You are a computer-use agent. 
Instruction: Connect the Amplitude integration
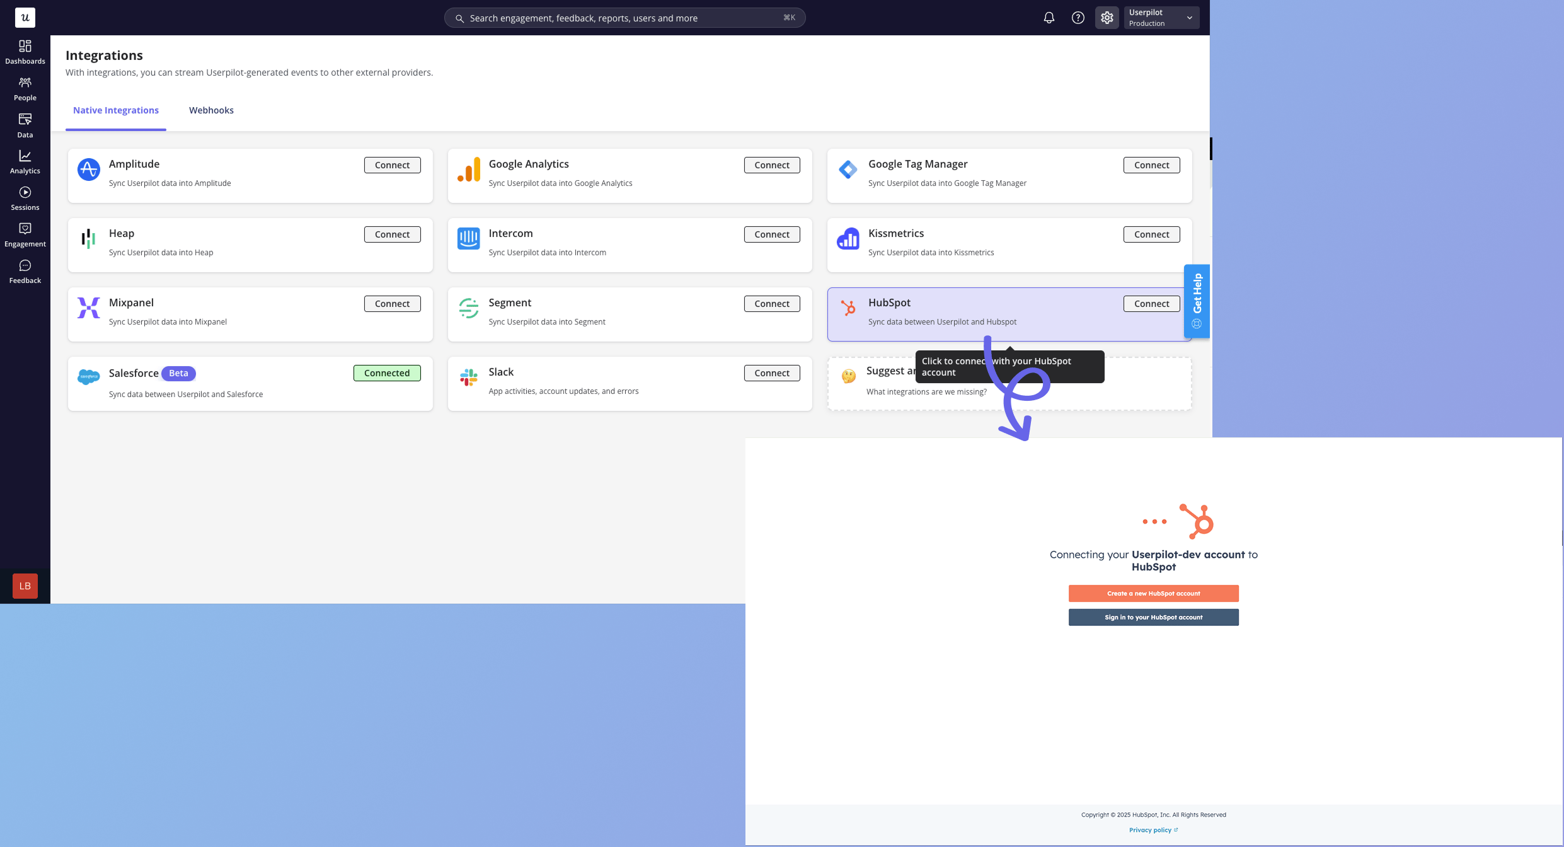393,165
